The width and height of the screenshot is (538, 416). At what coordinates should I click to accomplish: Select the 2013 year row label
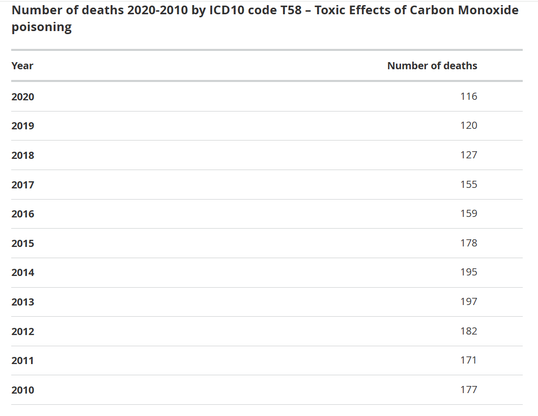[x=23, y=302]
